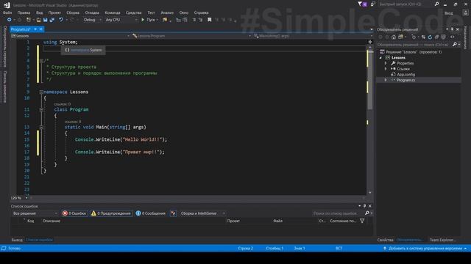
Task: Click the Preview Selected Items icon
Action: pyautogui.click(x=453, y=37)
